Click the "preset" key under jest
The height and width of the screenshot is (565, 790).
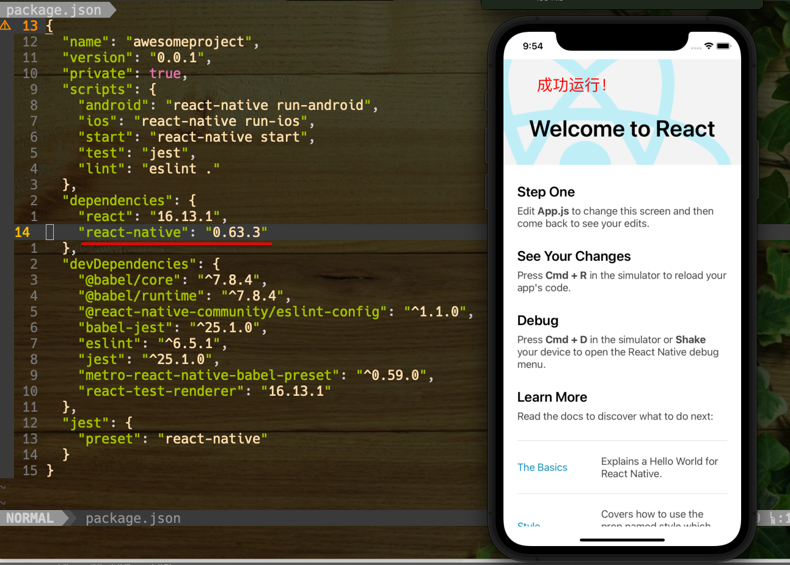click(109, 439)
